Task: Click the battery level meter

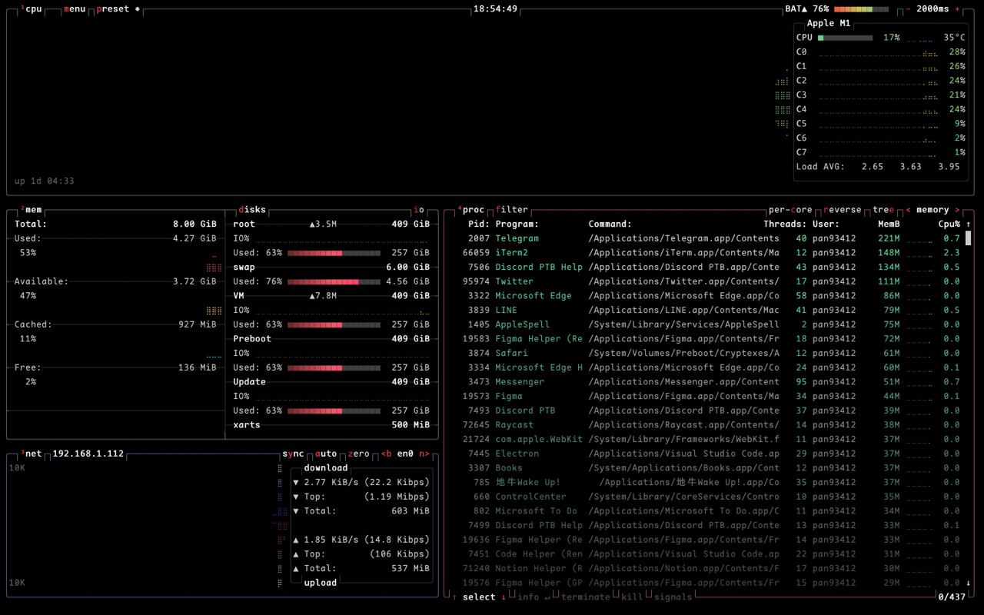Action: coord(861,9)
